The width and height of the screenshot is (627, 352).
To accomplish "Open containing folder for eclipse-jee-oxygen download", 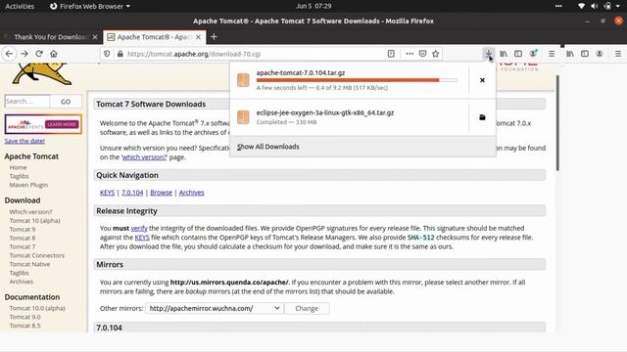I will 482,117.
